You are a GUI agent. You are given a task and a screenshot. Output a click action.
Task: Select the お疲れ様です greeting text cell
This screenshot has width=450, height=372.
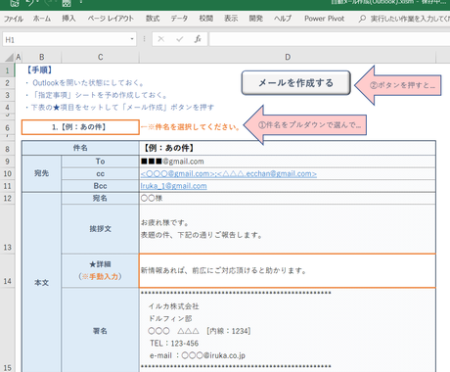[x=288, y=229]
